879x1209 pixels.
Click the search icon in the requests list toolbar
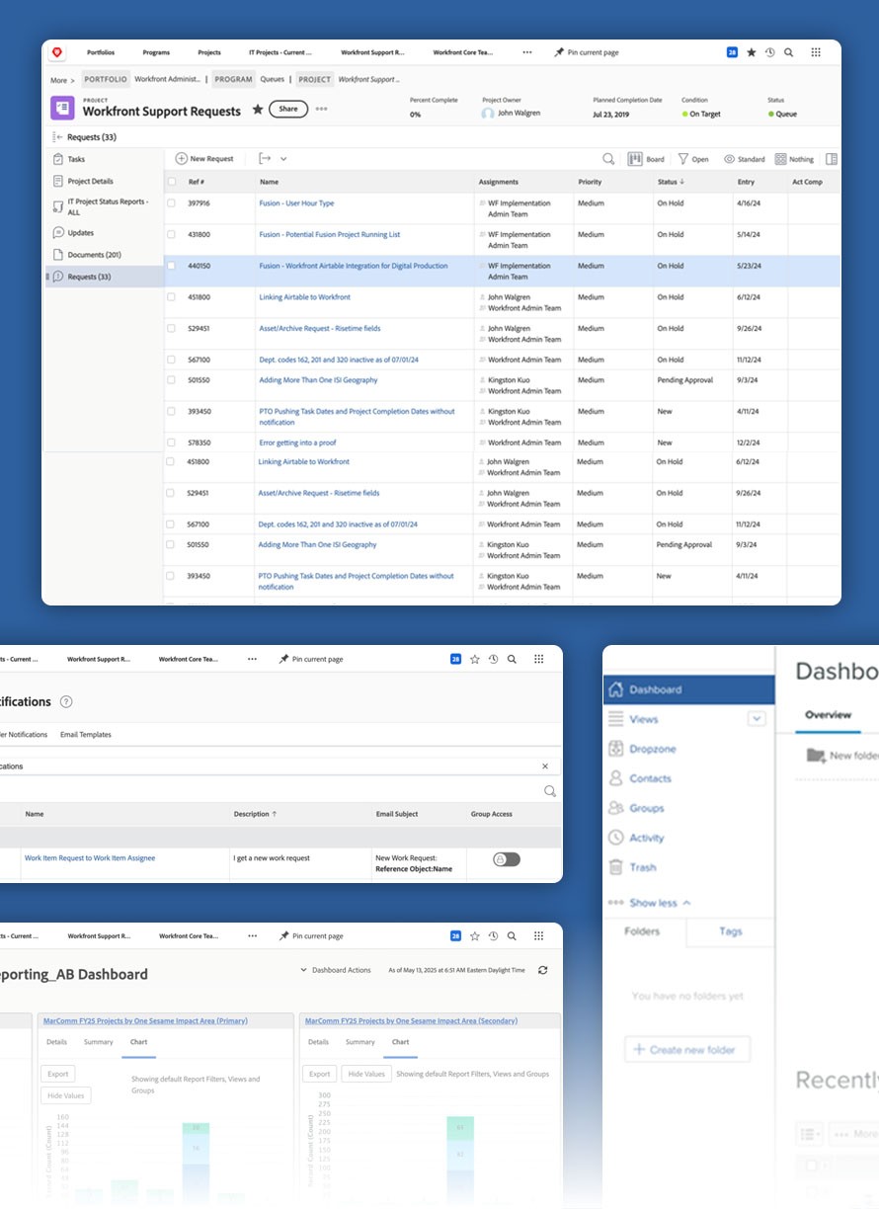click(x=608, y=158)
